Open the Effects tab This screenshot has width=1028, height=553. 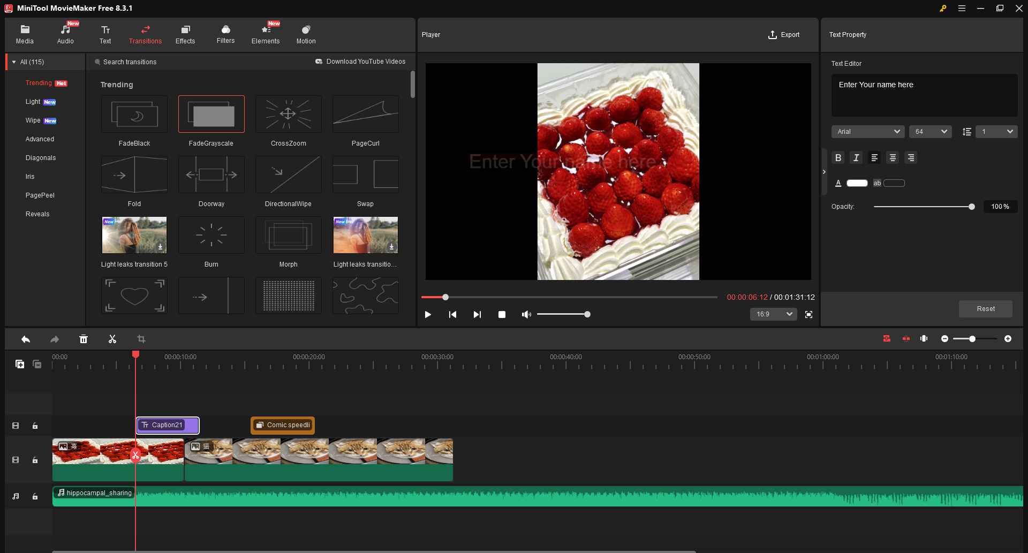click(185, 34)
